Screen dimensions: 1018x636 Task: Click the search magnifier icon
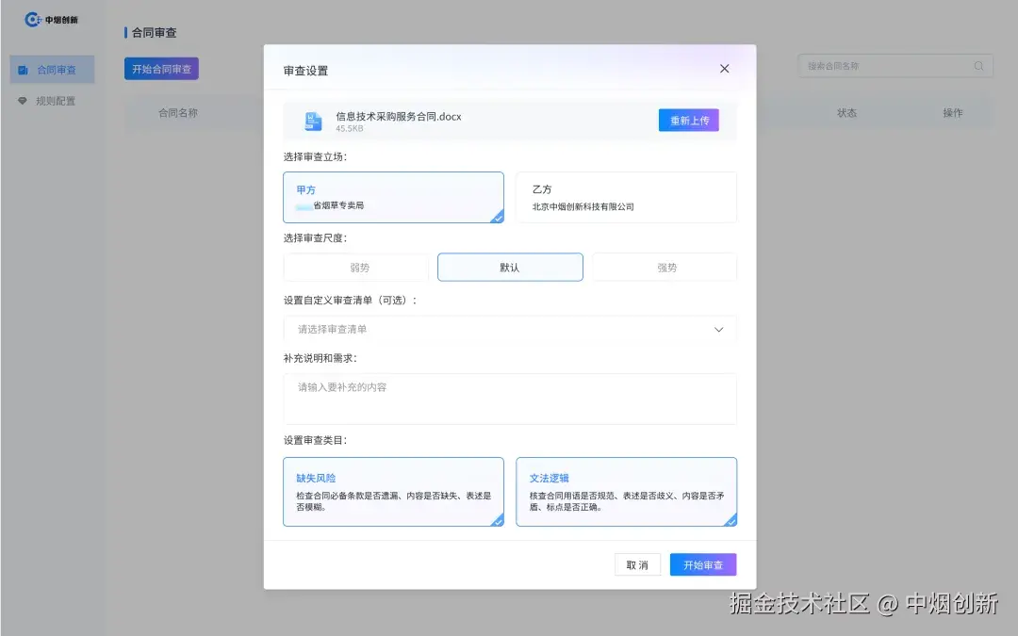coord(978,66)
